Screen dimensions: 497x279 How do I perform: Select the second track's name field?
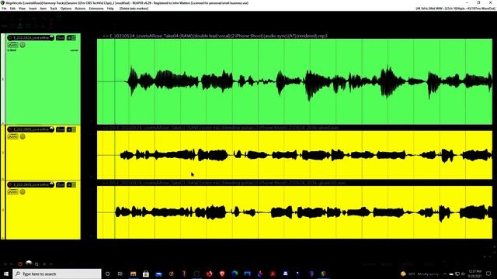[31, 129]
